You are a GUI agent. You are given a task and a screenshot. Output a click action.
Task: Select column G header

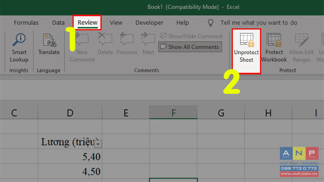click(221, 112)
